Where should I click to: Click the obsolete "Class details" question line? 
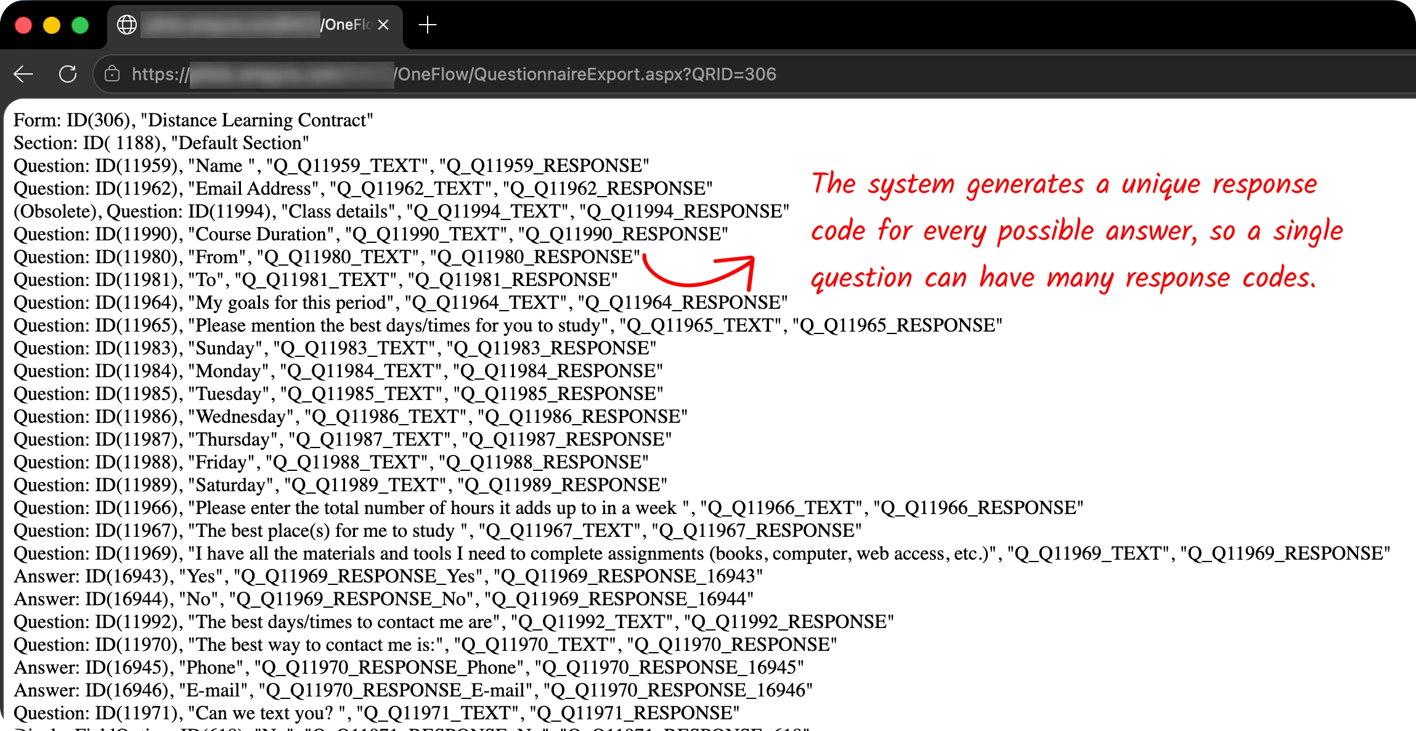(401, 211)
